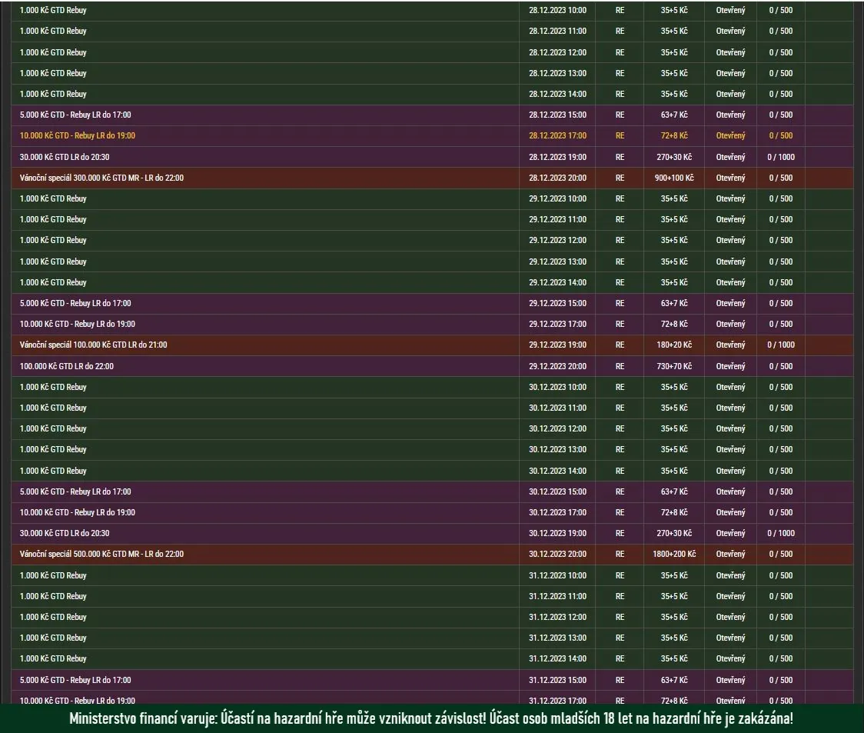Select the 1.000 Kč GTD Rebuy at 31.12.2023 12:00
This screenshot has width=864, height=733.
click(x=53, y=617)
